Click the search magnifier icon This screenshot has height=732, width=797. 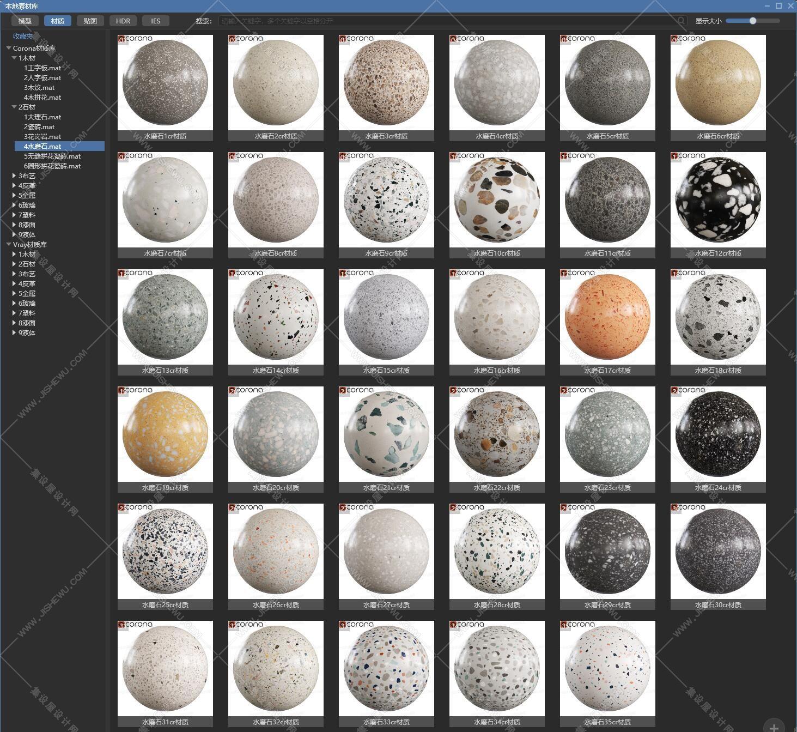[x=681, y=21]
